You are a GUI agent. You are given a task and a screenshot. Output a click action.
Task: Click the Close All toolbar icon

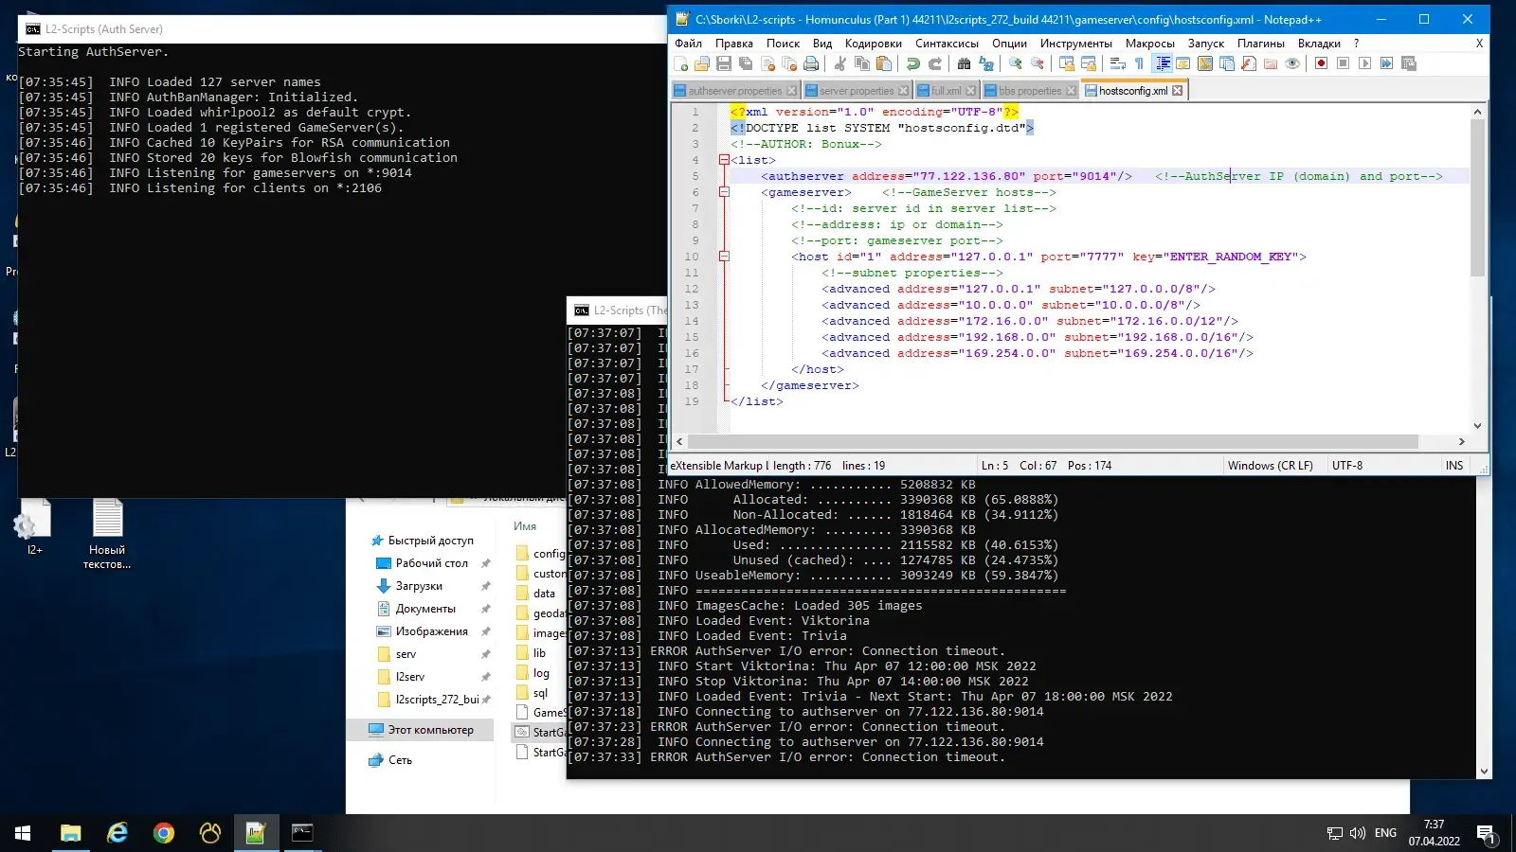pyautogui.click(x=789, y=63)
